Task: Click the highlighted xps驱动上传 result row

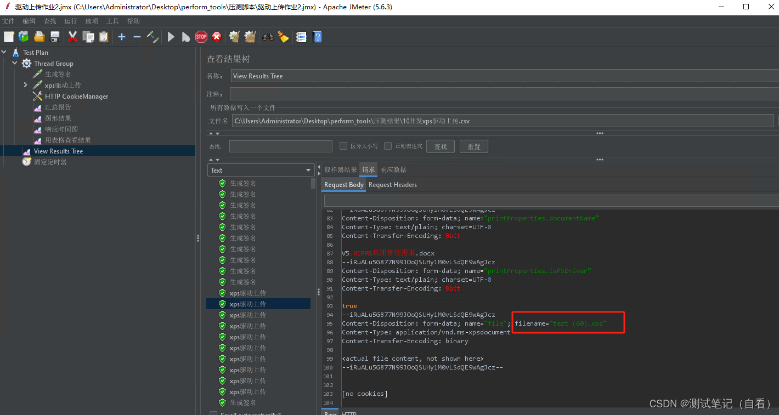Action: (x=258, y=304)
